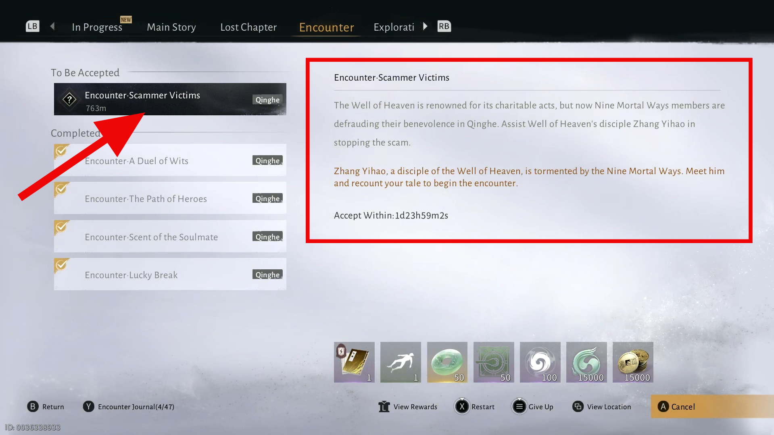Click the right arrow next to RB
Screen dimensions: 774x435
(425, 26)
